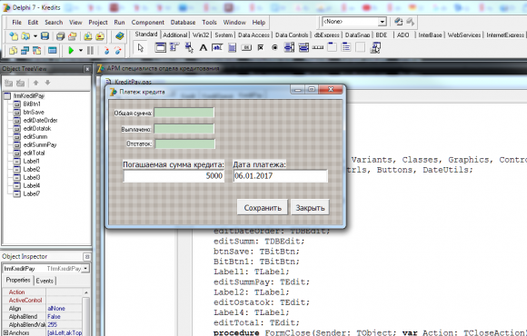Viewport: 527px width, 336px height.
Task: Select the Frames component icon
Action: [x=160, y=48]
